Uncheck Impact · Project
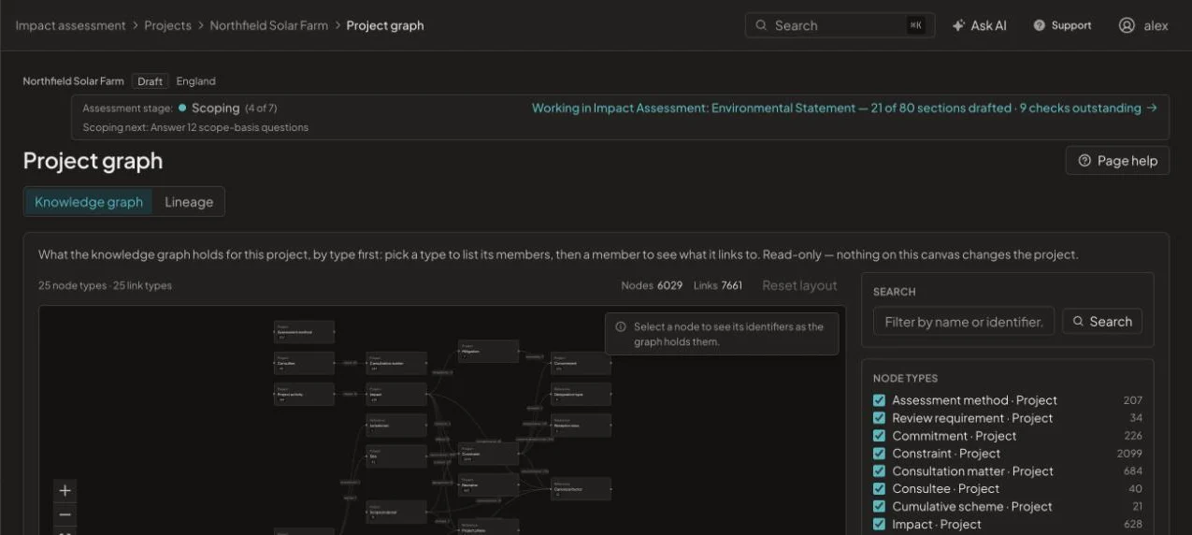 879,525
